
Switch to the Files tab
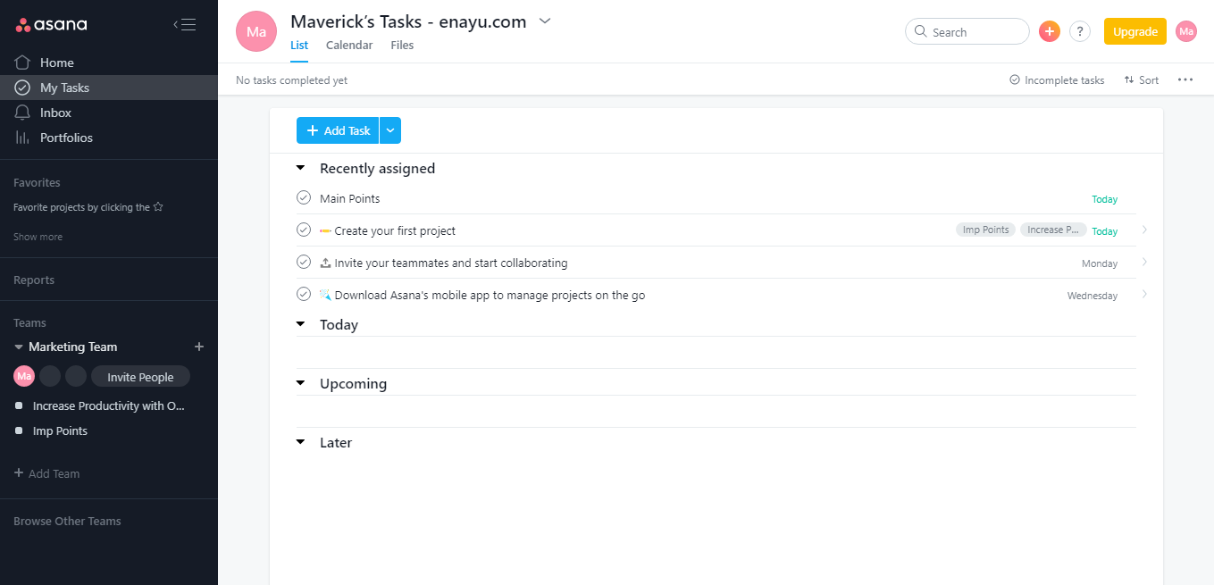click(x=402, y=45)
